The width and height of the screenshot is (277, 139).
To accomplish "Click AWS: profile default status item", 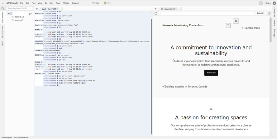I will pyautogui.click(x=21, y=137).
